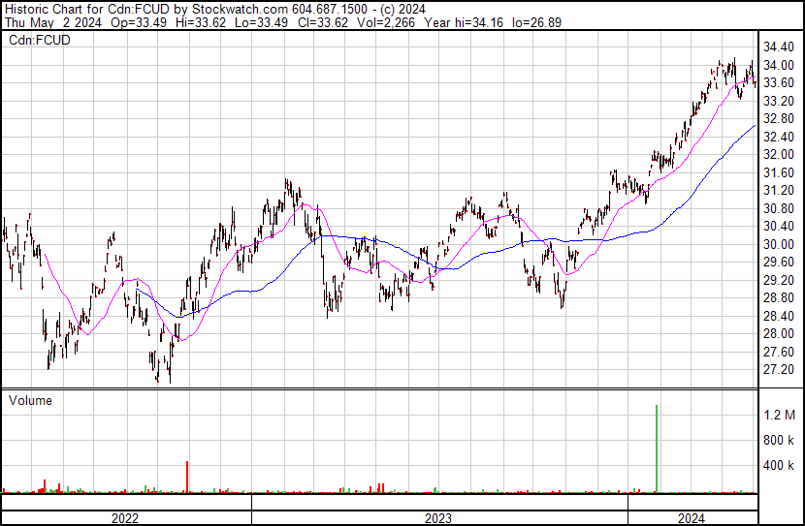This screenshot has width=805, height=526.
Task: Select the 2024 year label on timeline
Action: pos(692,518)
